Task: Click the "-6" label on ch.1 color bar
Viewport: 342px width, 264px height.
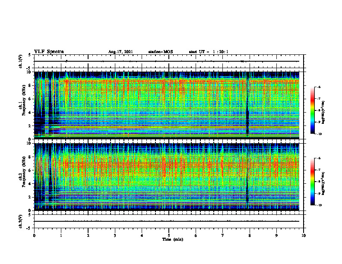Action: [319, 87]
